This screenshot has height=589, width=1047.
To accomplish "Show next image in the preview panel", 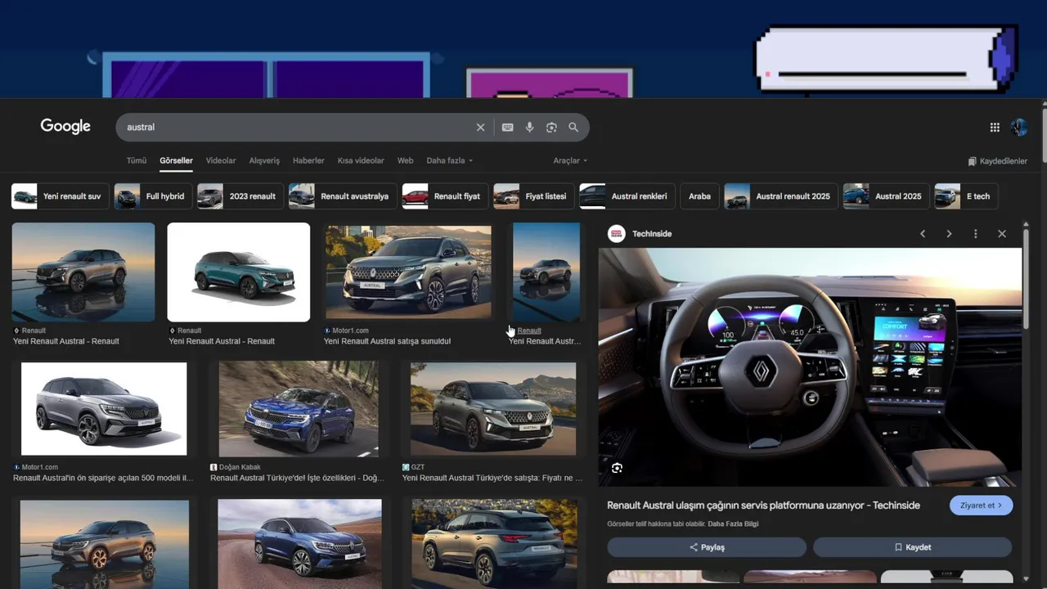I will click(949, 234).
